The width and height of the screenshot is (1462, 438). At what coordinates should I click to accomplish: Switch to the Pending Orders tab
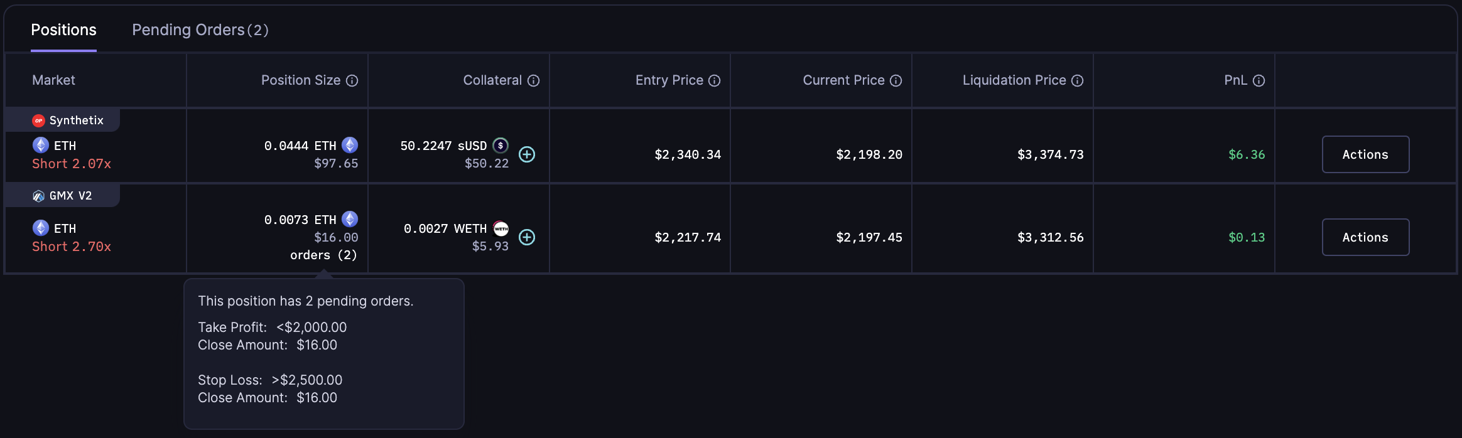(200, 29)
